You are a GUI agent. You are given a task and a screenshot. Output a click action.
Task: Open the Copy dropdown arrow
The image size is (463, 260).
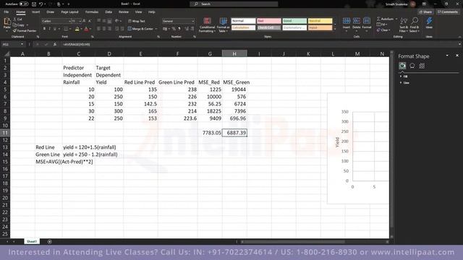pos(27,25)
